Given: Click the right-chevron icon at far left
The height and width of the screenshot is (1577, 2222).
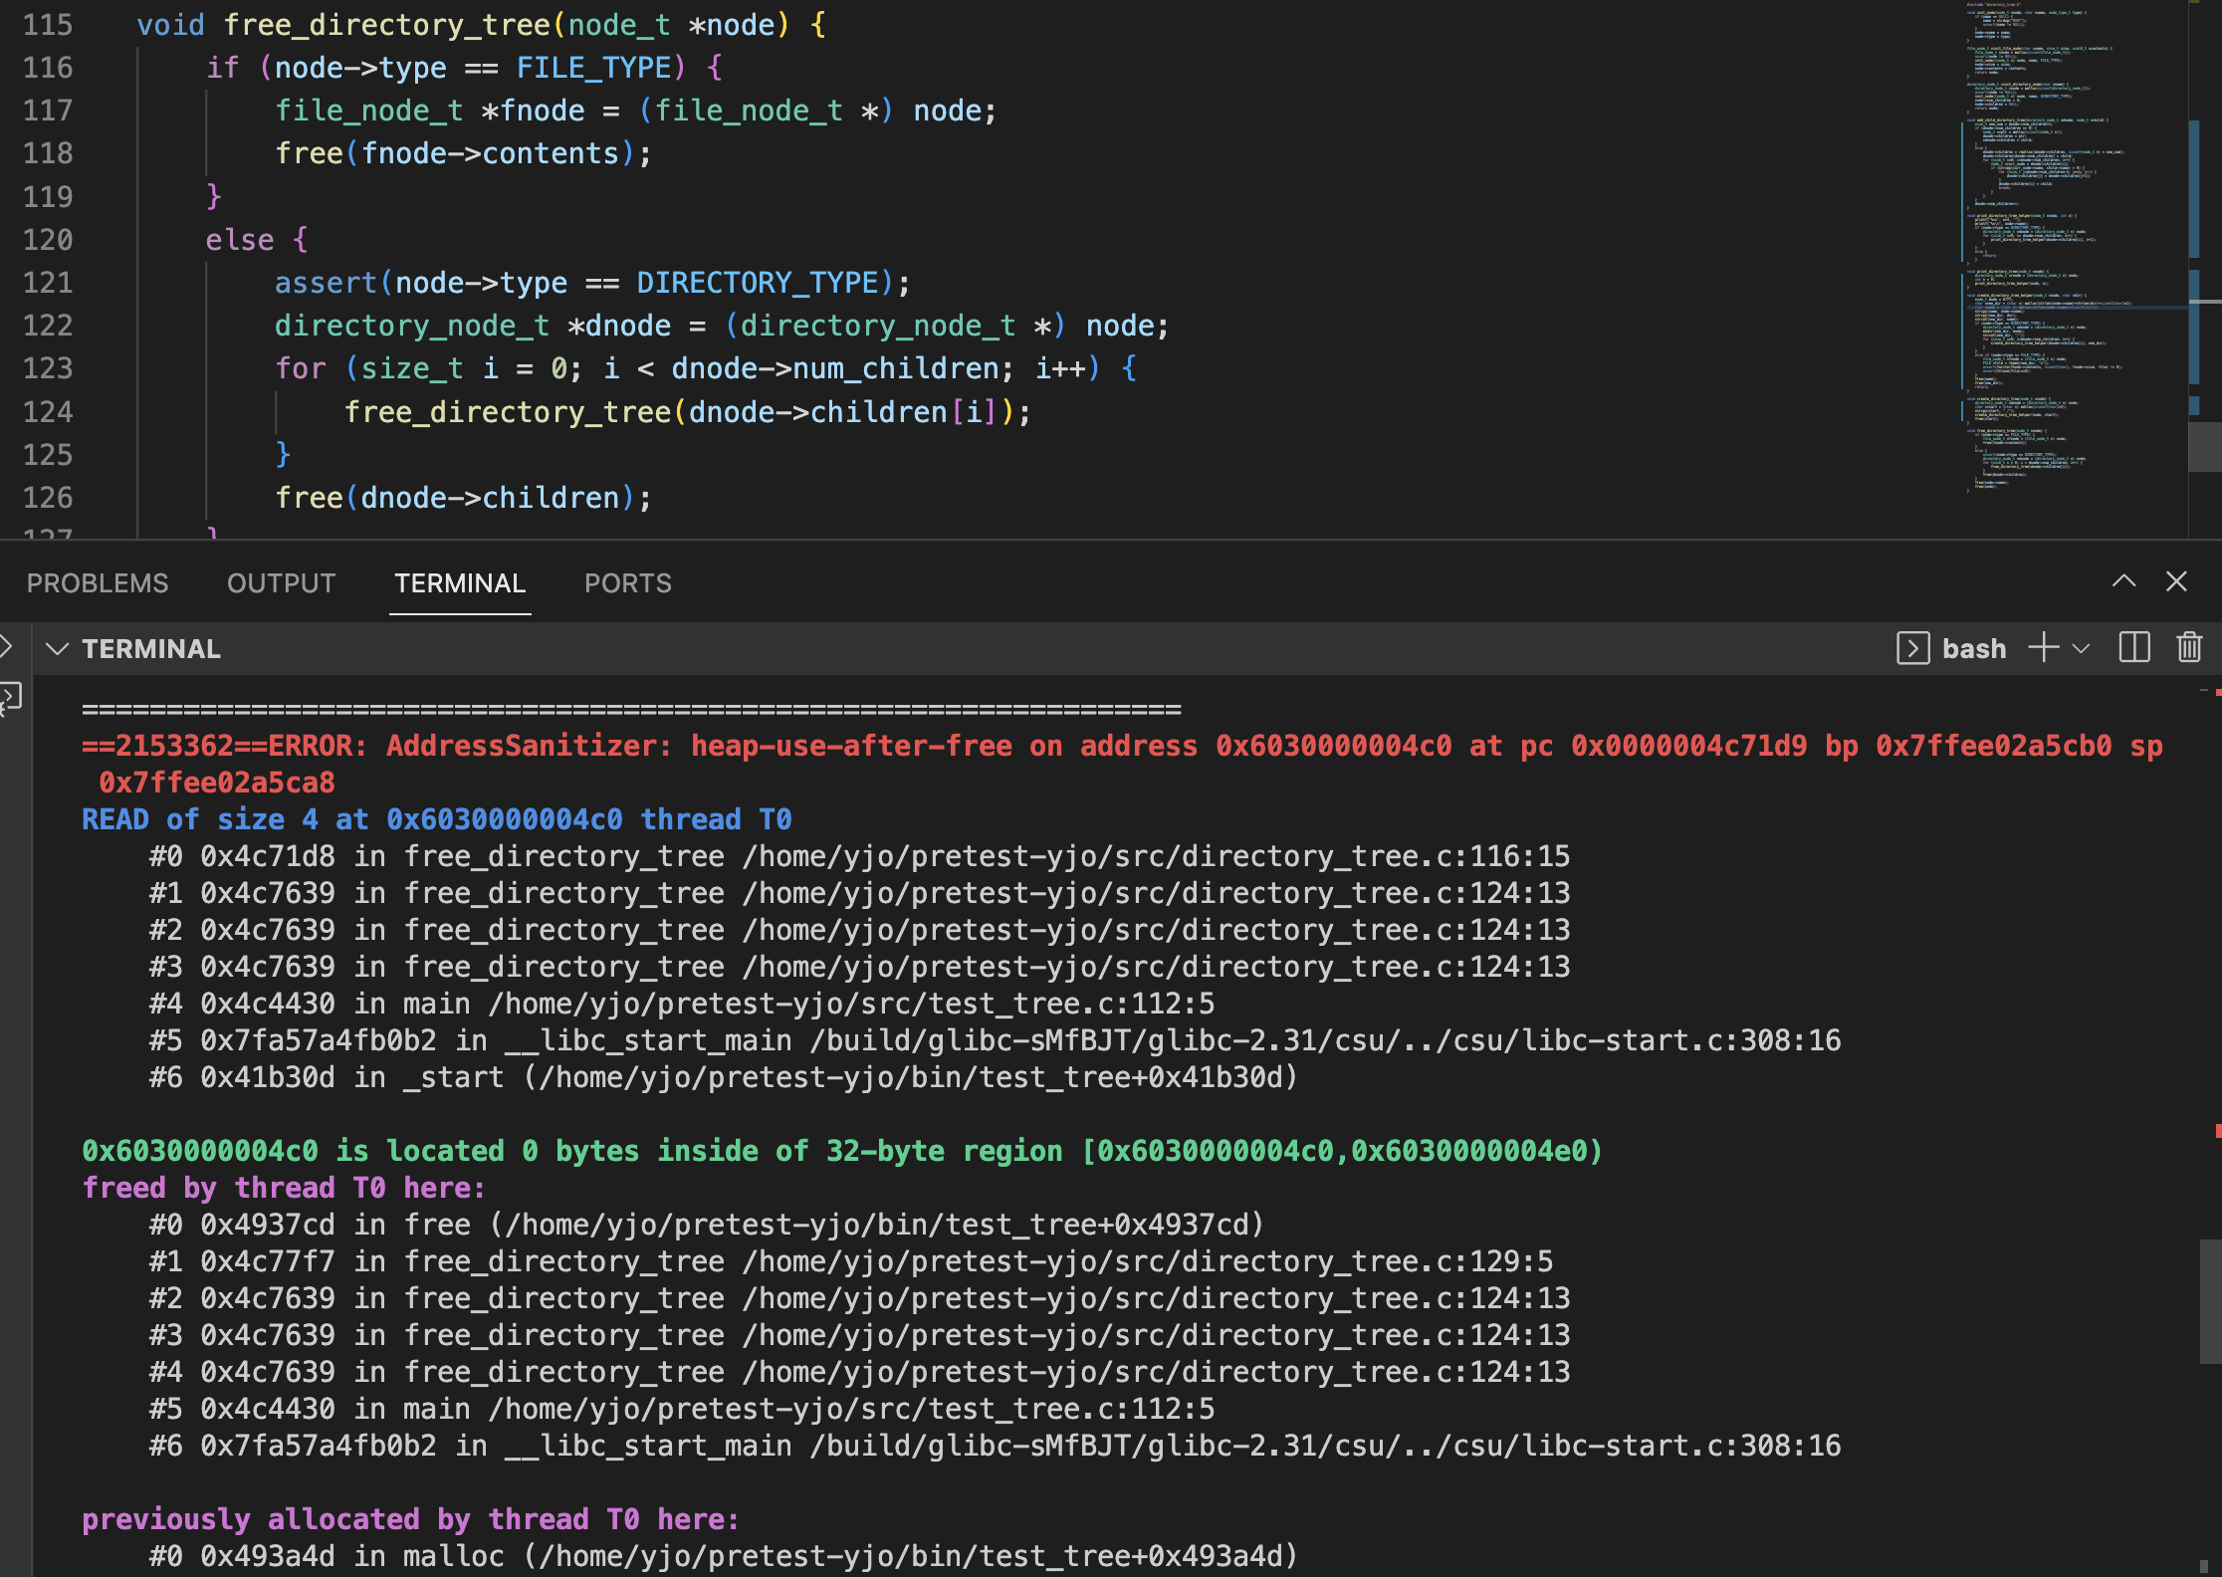Looking at the screenshot, I should coord(6,648).
